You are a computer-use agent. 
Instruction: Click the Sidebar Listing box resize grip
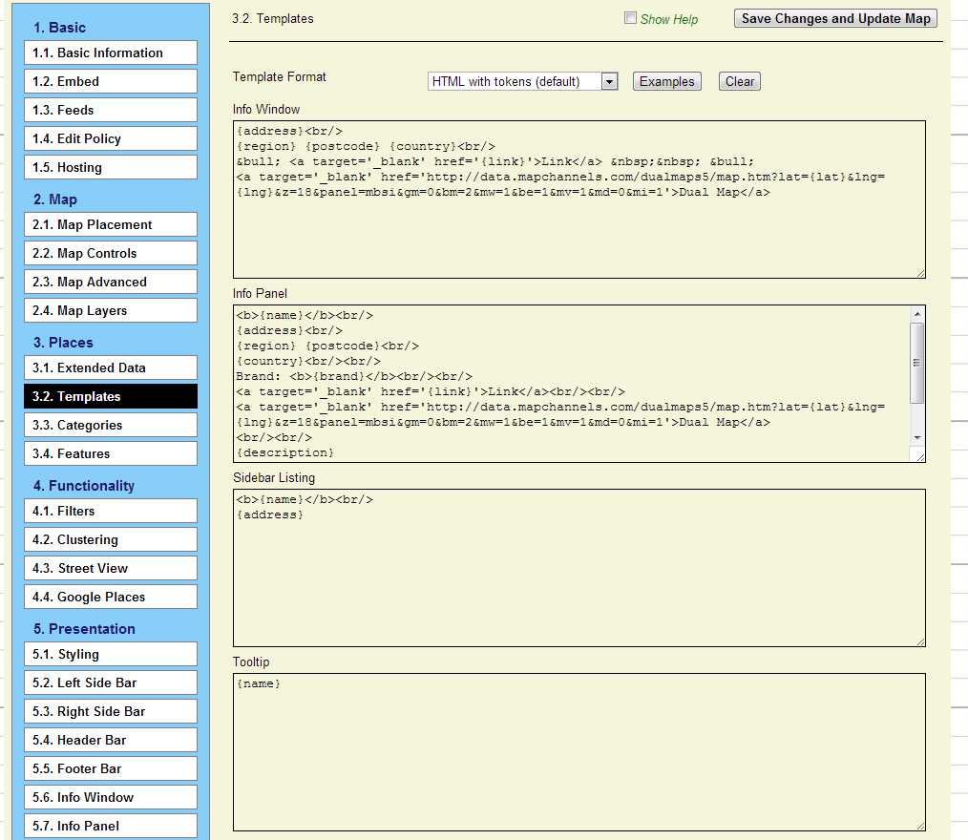point(920,641)
